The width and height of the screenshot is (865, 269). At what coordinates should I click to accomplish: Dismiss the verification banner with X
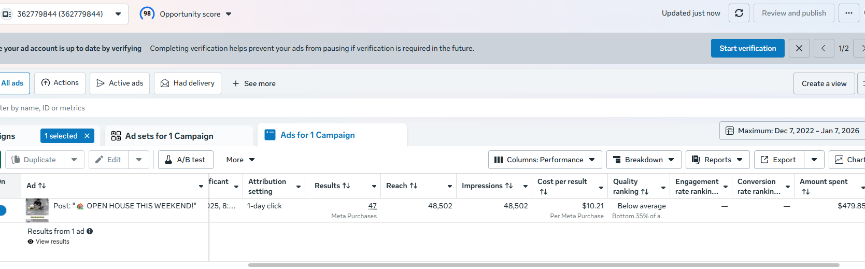[x=799, y=48]
